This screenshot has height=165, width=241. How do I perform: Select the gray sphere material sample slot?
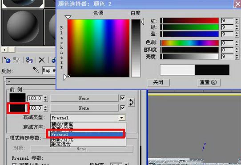23,27
